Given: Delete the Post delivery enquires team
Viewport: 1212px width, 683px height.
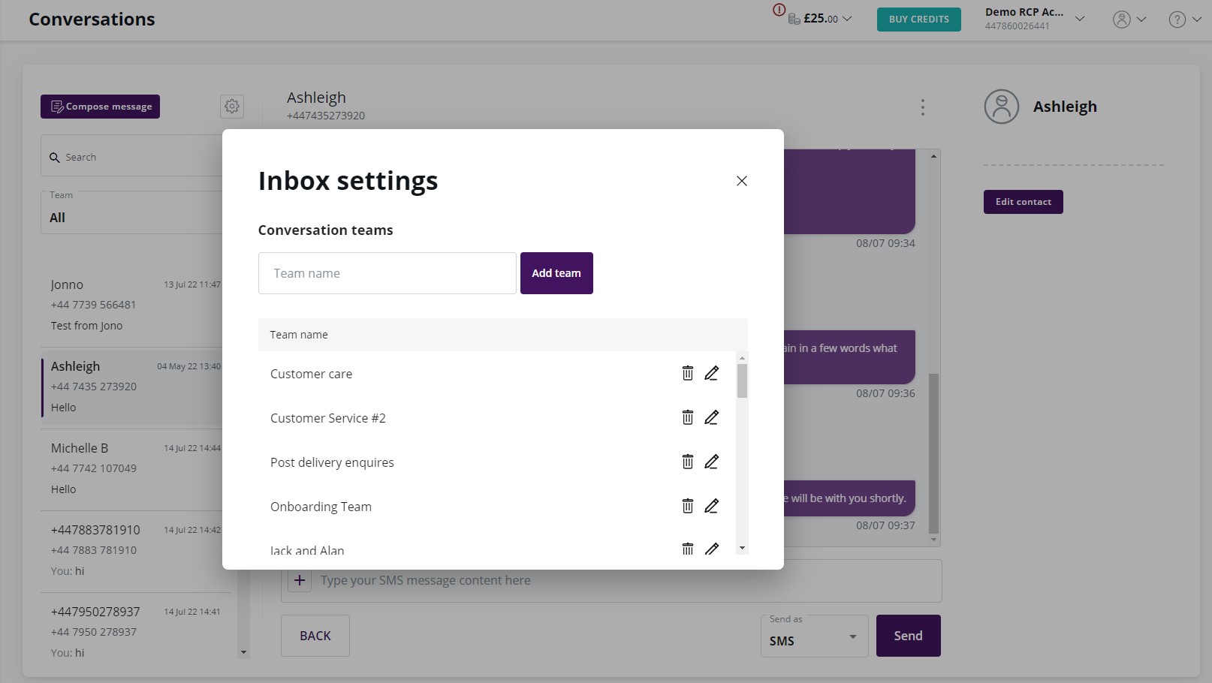Looking at the screenshot, I should [688, 461].
